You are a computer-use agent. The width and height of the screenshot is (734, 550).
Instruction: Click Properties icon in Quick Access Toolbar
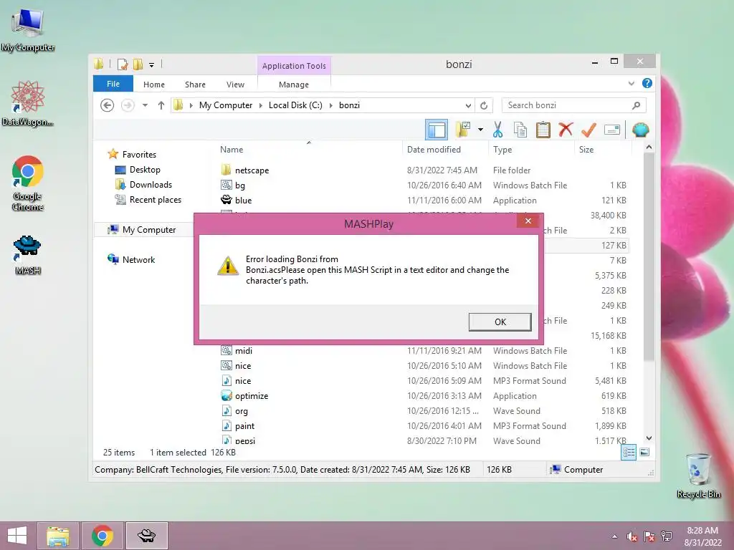coord(123,64)
